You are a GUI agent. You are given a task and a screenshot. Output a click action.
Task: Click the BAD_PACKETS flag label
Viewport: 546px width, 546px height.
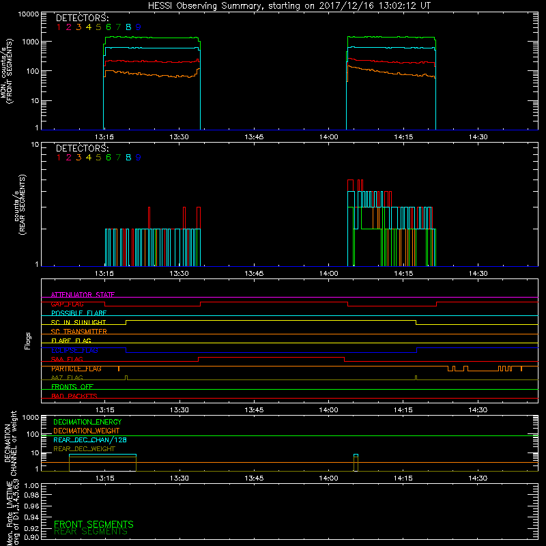74,396
